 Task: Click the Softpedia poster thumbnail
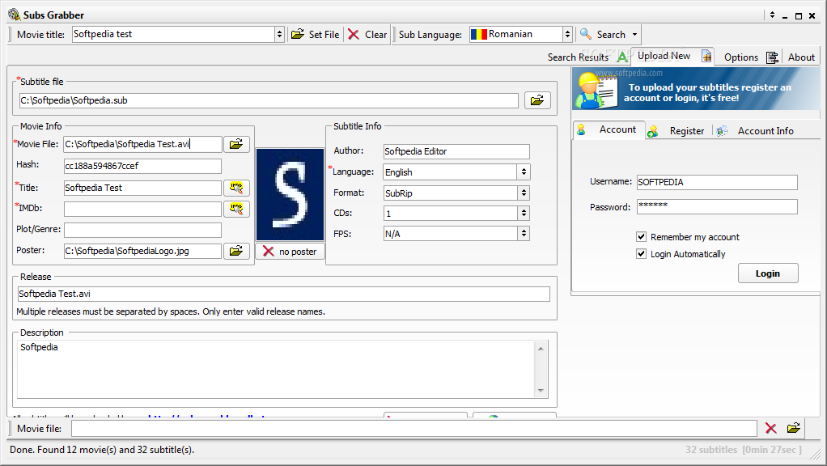click(290, 194)
